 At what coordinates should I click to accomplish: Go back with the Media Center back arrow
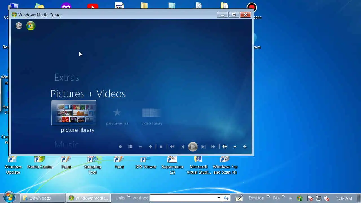(x=19, y=26)
